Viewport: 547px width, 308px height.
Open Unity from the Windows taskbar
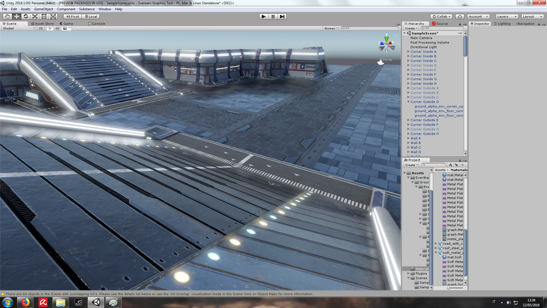coord(96,302)
